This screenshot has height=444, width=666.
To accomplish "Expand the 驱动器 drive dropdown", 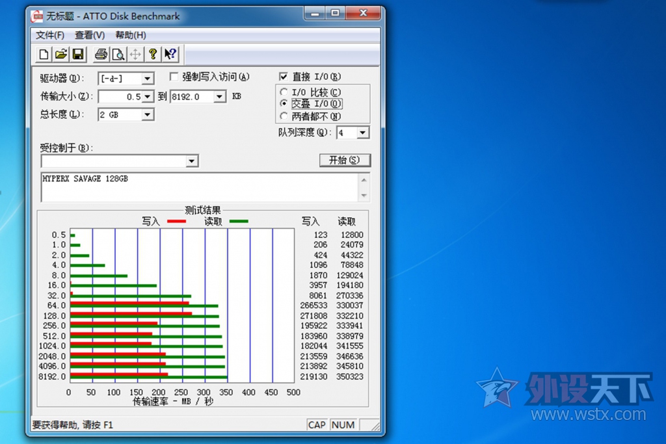I will 148,79.
